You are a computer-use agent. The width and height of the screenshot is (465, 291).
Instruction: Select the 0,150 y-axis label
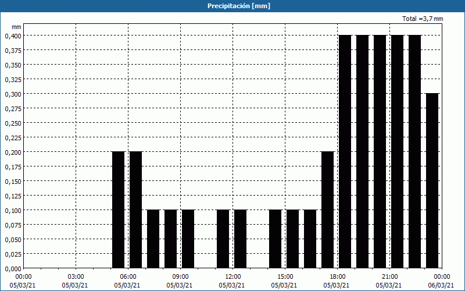[x=13, y=182]
